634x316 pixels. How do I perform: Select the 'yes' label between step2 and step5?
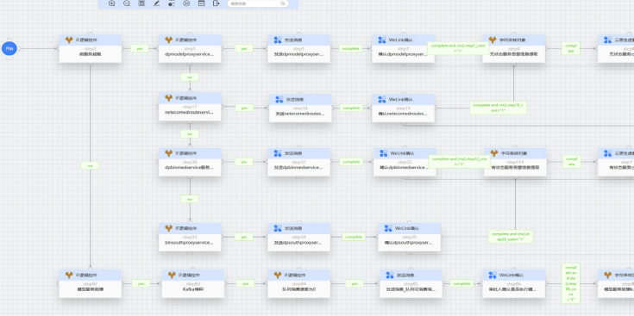(x=140, y=48)
